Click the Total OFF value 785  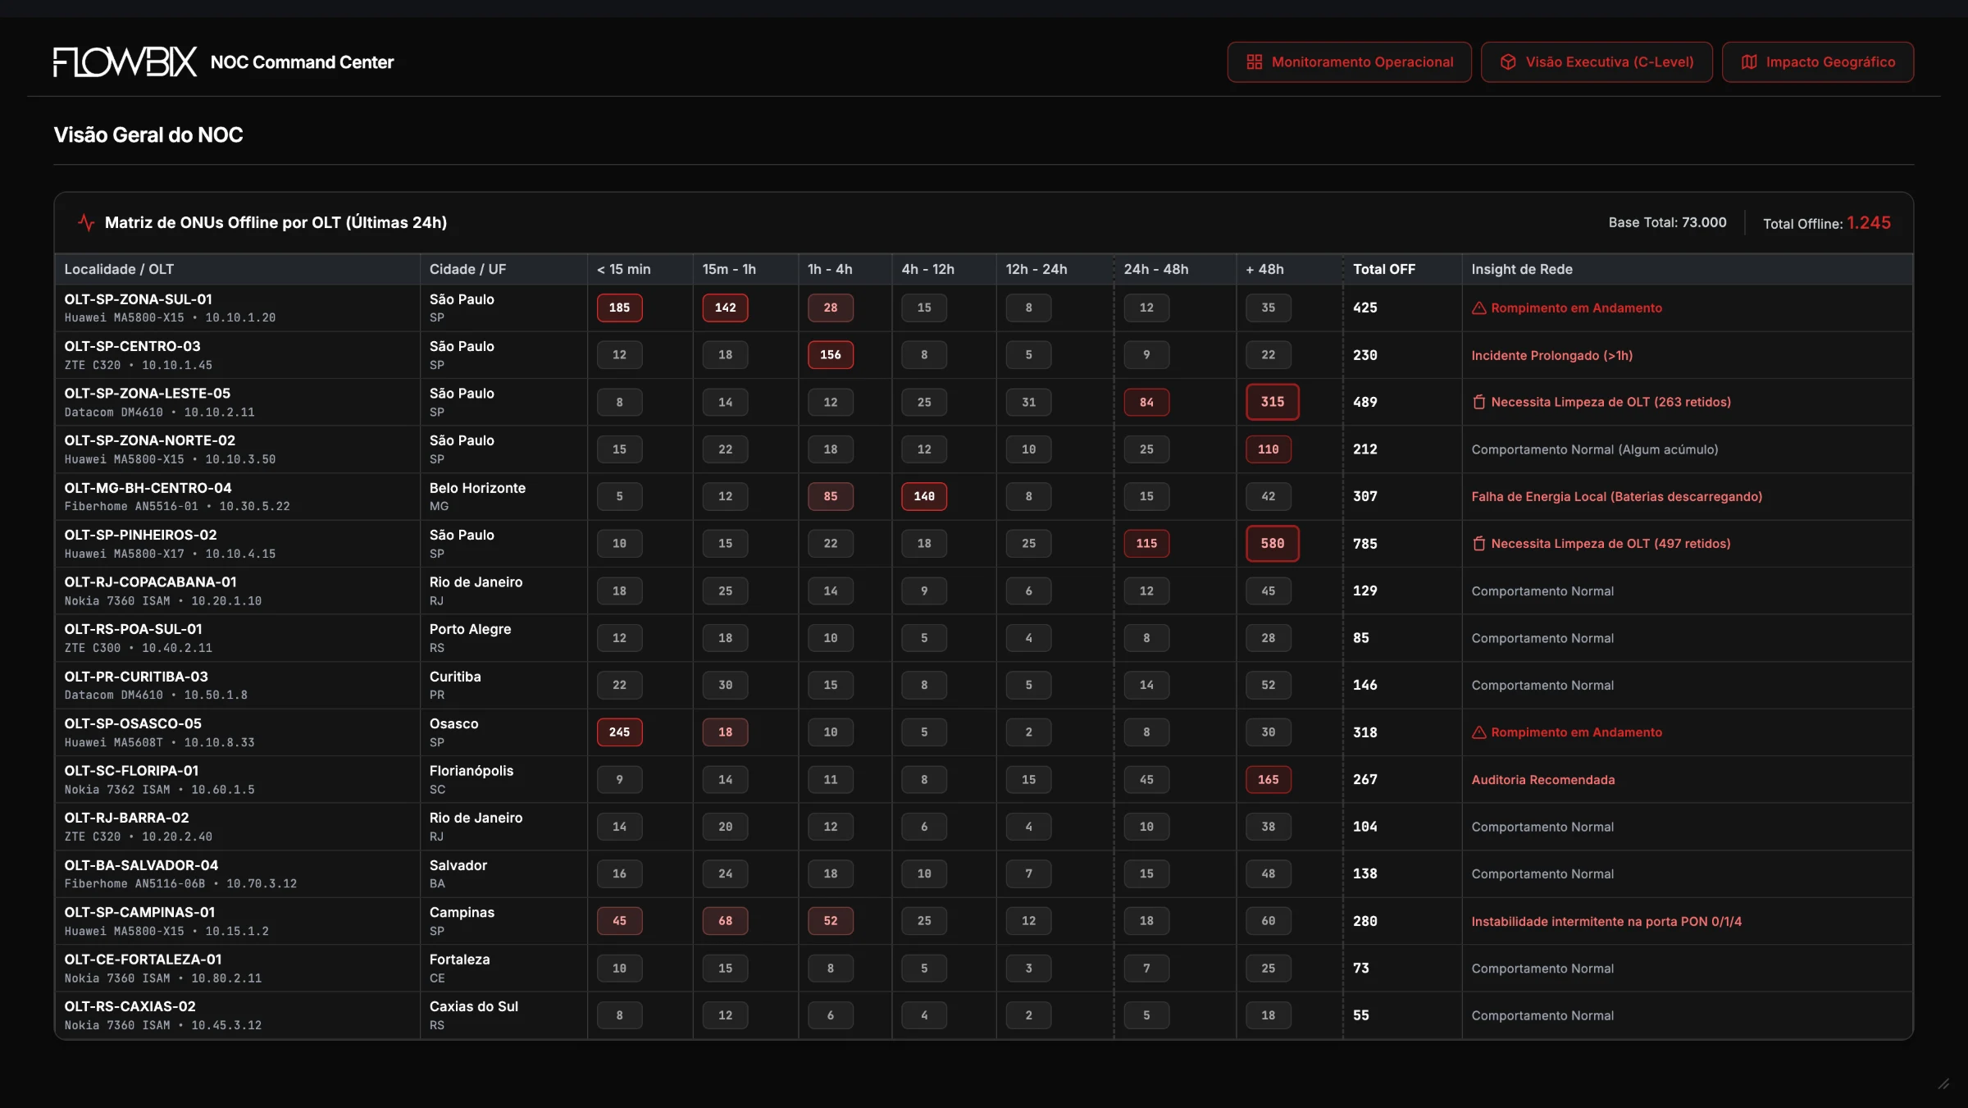tap(1364, 544)
